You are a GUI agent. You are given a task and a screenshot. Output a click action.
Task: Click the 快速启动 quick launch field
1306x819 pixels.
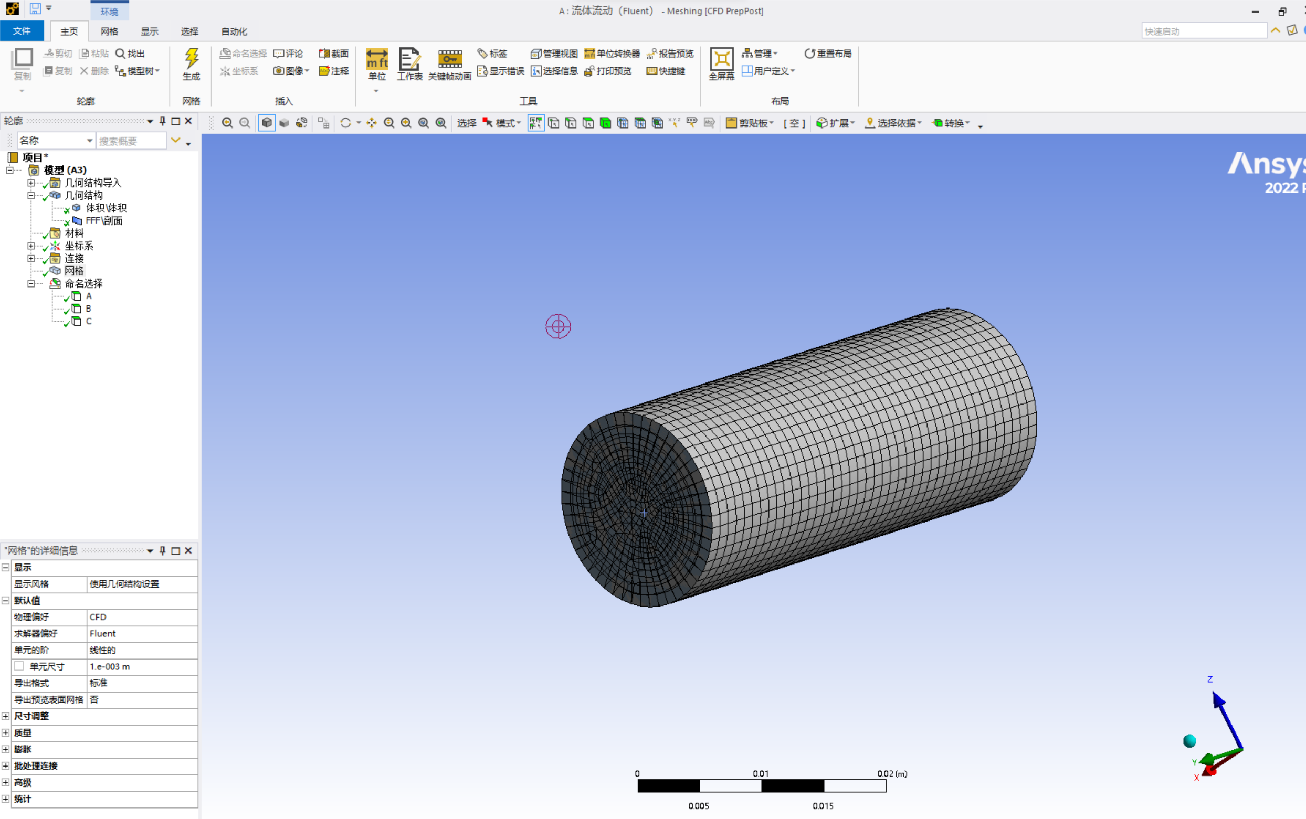[x=1204, y=31]
